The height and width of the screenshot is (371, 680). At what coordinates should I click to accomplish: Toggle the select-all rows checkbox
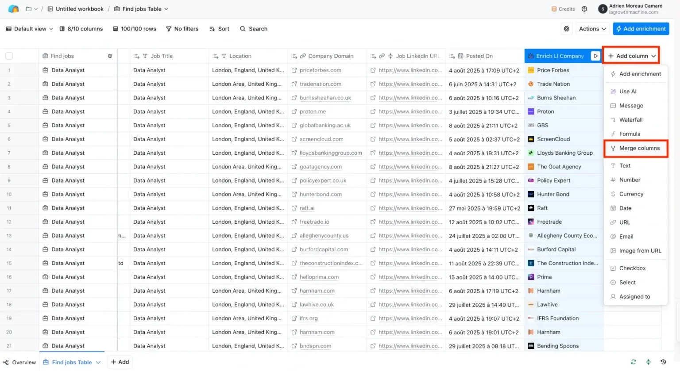(9, 56)
